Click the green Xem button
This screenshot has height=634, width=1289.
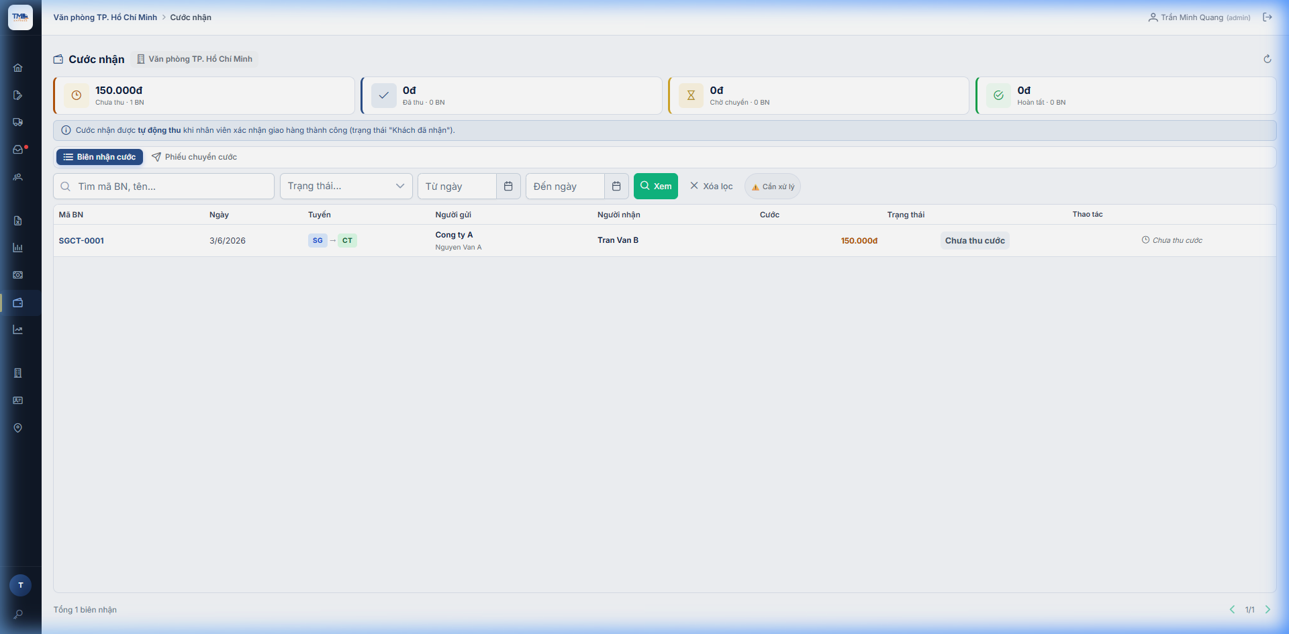click(656, 187)
